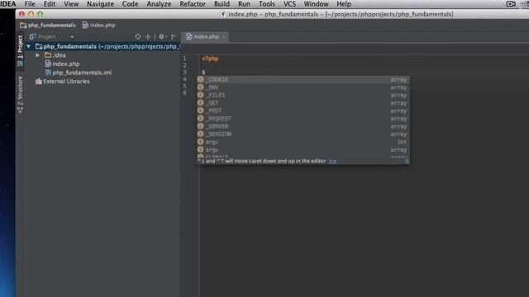The width and height of the screenshot is (529, 297).
Task: Click the index.php file icon in project tree
Action: 48,64
